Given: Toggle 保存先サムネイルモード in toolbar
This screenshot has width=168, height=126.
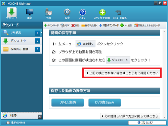Looking at the screenshot, I should point(147,26).
